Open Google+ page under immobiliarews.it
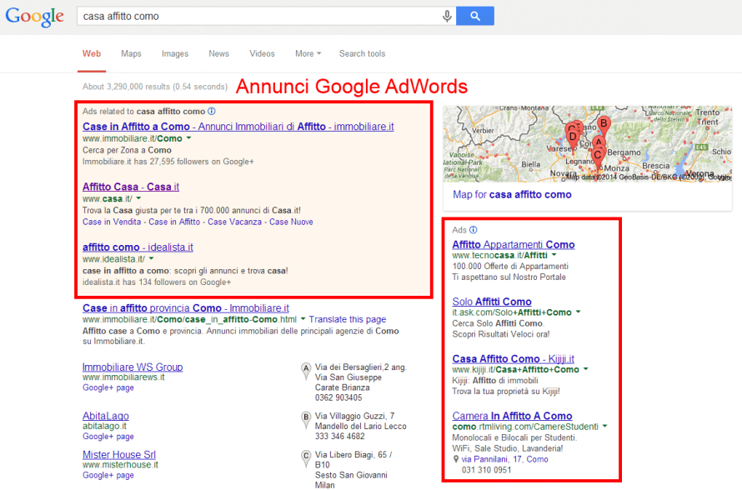This screenshot has height=490, width=742. click(108, 387)
